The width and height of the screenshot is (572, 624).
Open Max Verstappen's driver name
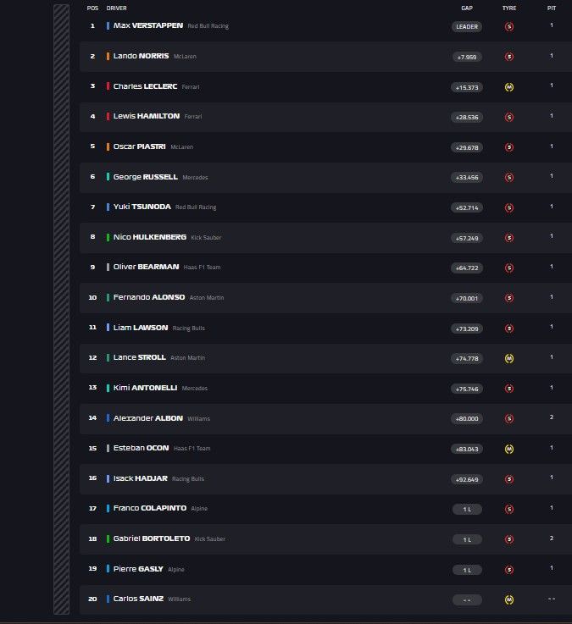click(148, 25)
